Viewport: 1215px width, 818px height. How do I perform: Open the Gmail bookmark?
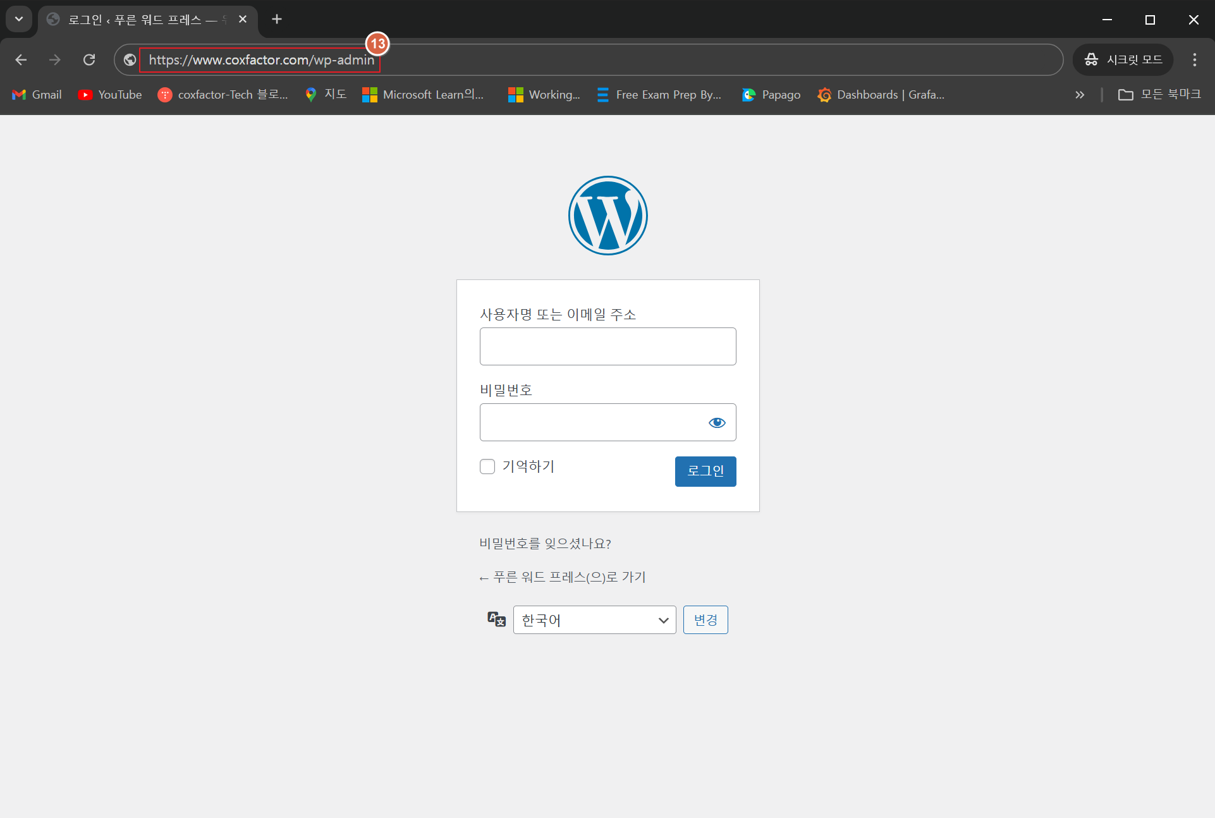click(x=37, y=95)
